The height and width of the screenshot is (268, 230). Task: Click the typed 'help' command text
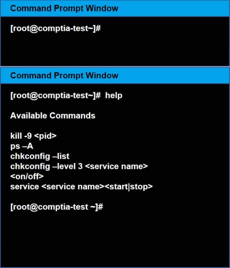(114, 95)
